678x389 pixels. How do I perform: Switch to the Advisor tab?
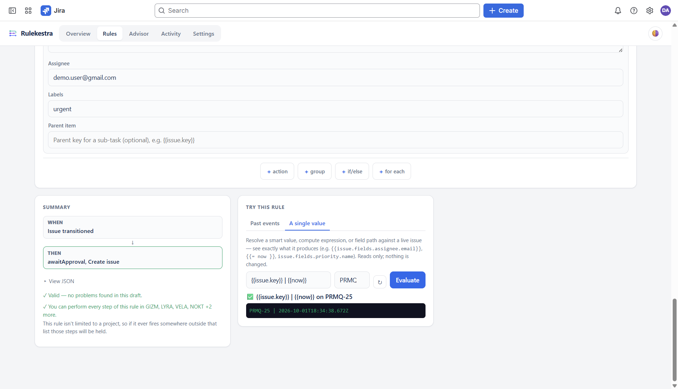coord(139,34)
